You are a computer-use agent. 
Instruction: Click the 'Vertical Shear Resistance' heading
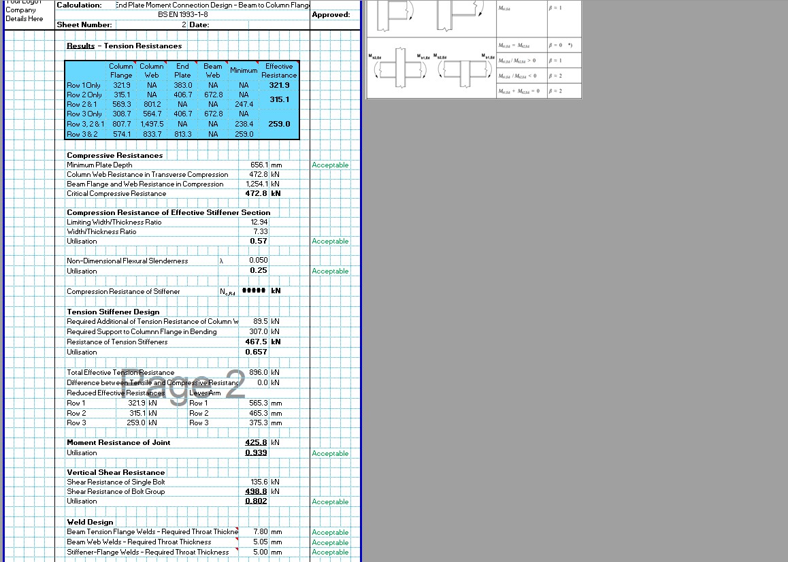pos(116,472)
